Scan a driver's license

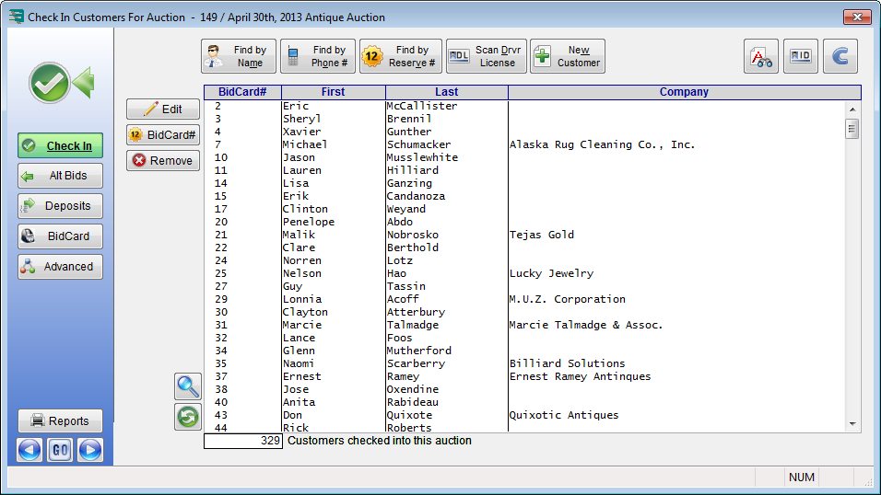click(x=486, y=56)
